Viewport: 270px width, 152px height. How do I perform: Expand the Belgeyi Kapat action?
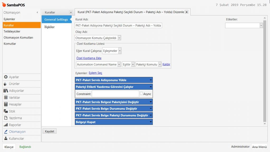tap(151, 122)
